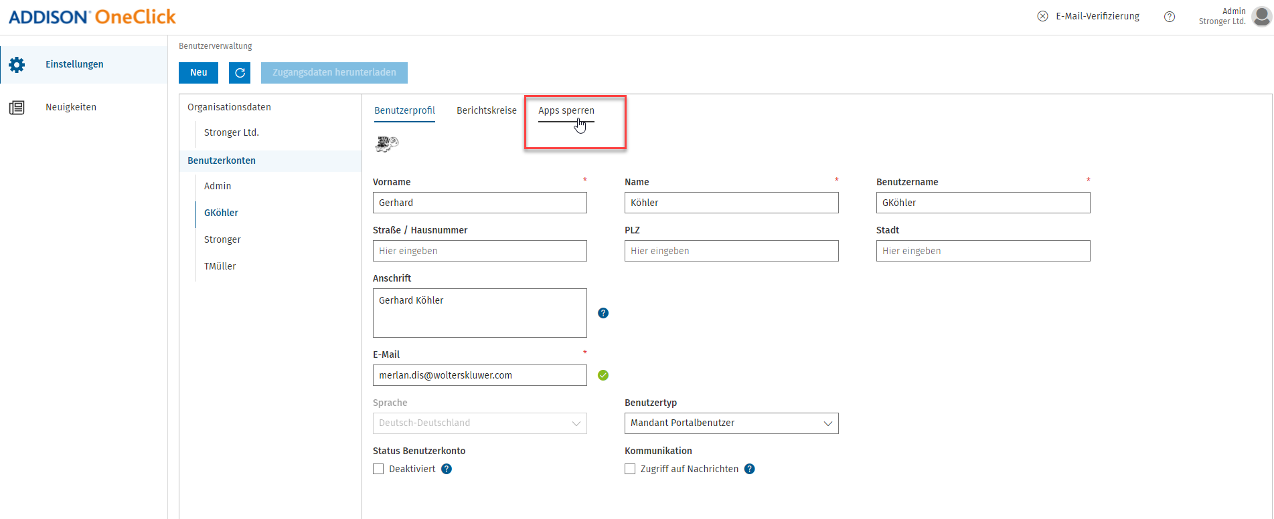Open E-Mail-Verifizierung link in header
1274x519 pixels.
tap(1097, 17)
